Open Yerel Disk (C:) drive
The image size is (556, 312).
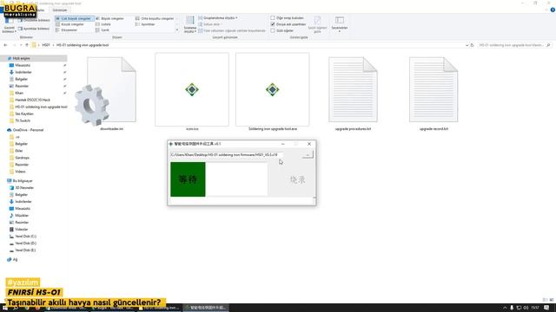click(25, 237)
